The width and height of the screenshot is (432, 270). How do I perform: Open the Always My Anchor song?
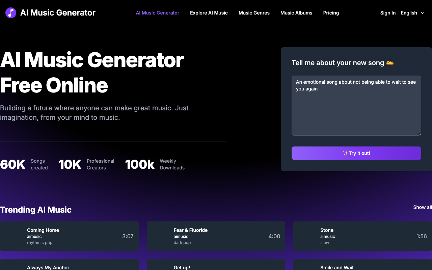(x=48, y=267)
